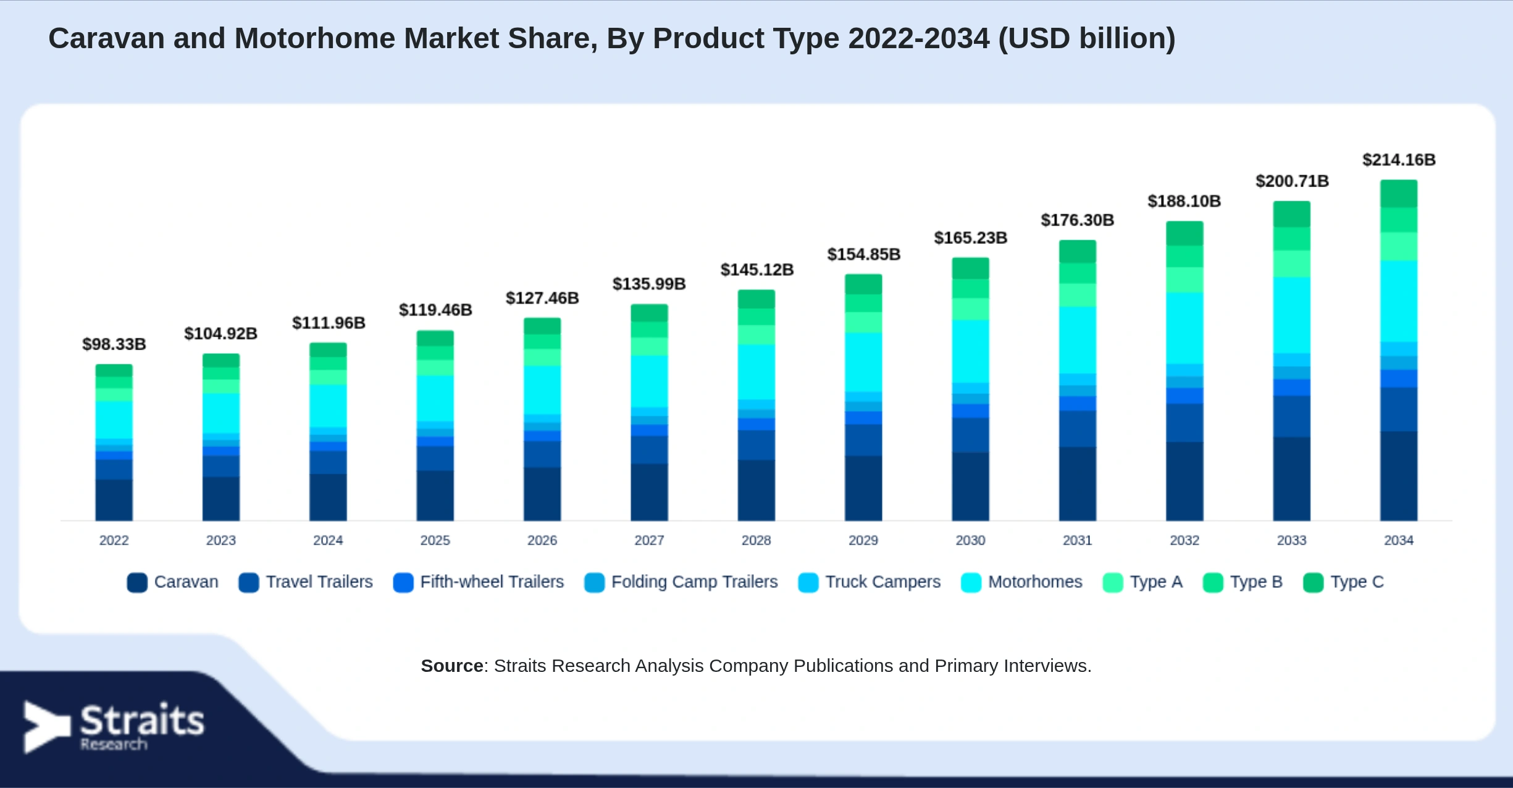The width and height of the screenshot is (1513, 788).
Task: Click the Fifth-wheel Trailers legend swatch
Action: [x=403, y=582]
